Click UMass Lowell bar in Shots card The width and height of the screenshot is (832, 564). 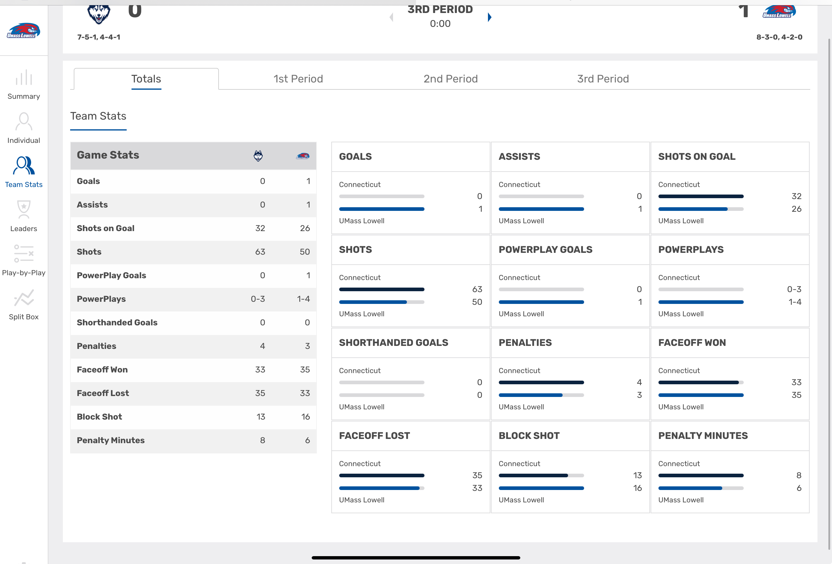click(x=382, y=302)
